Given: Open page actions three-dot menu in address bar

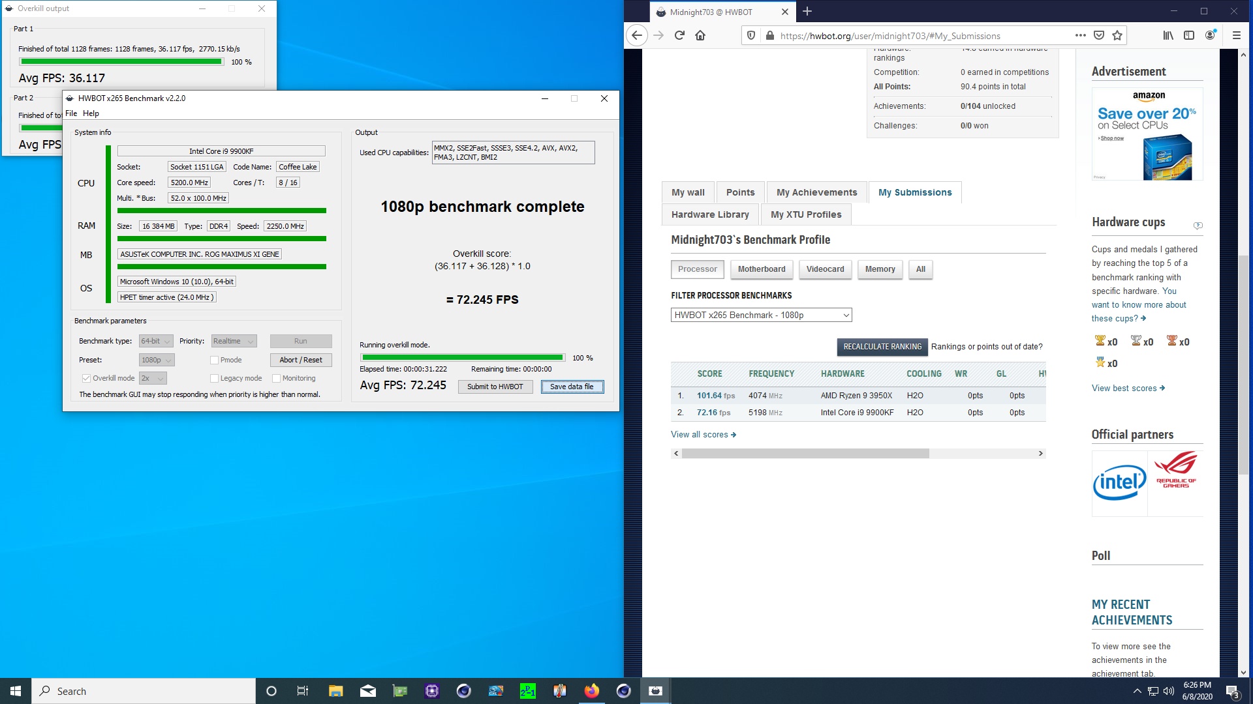Looking at the screenshot, I should [1081, 35].
